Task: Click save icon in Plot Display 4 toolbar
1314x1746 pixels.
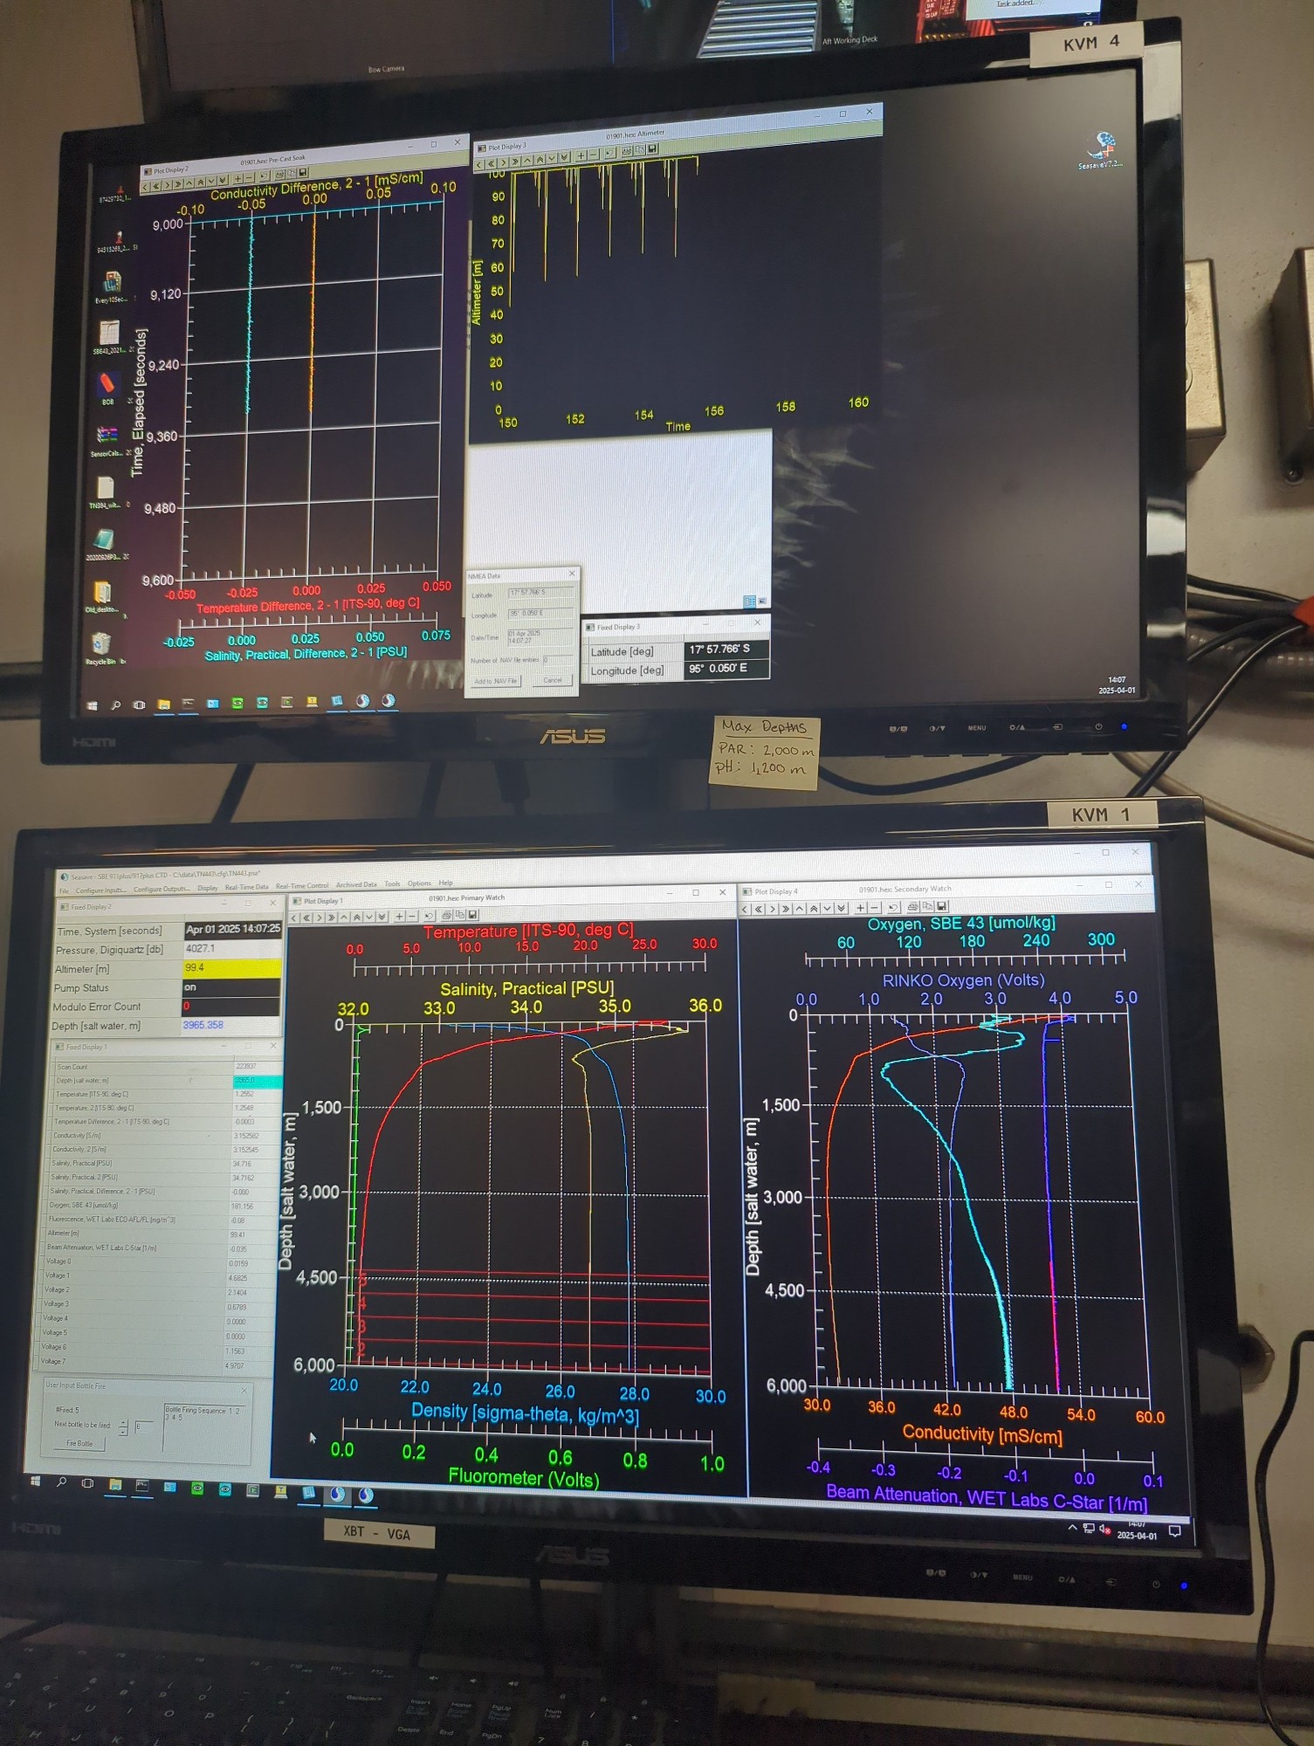Action: [x=941, y=907]
